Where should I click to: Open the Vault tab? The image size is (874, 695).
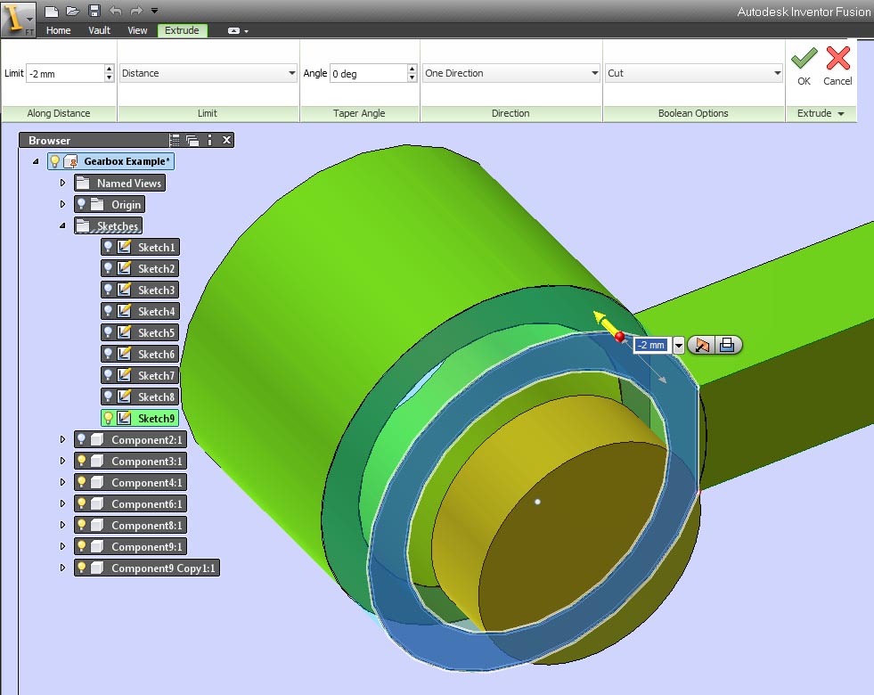point(99,30)
